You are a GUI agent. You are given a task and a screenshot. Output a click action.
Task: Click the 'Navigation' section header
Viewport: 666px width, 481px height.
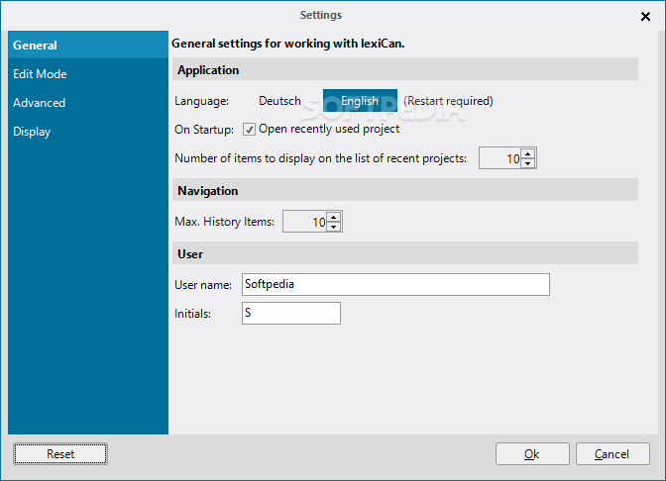208,191
